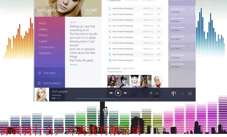Click the Start radio button

pyautogui.click(x=50, y=73)
